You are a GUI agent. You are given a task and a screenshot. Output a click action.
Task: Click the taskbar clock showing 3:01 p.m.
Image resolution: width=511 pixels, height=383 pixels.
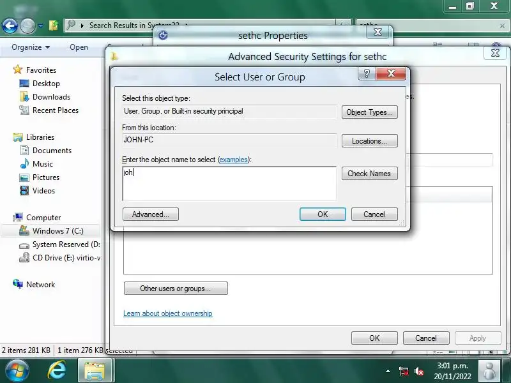(x=453, y=371)
